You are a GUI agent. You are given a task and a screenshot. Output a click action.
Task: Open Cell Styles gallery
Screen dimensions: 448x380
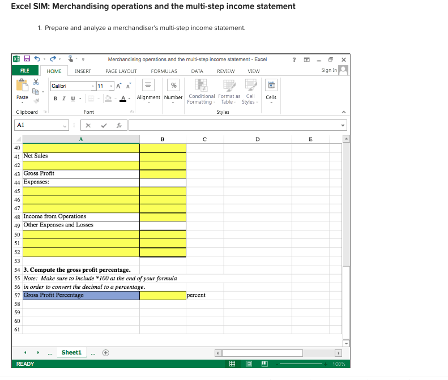coord(250,91)
